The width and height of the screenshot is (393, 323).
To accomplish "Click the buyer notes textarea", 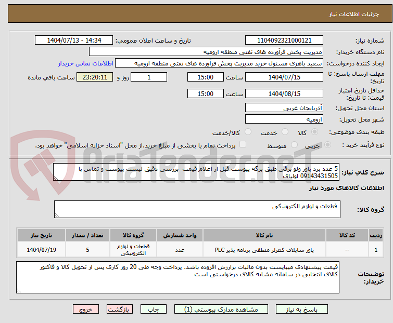I will 178,277.
